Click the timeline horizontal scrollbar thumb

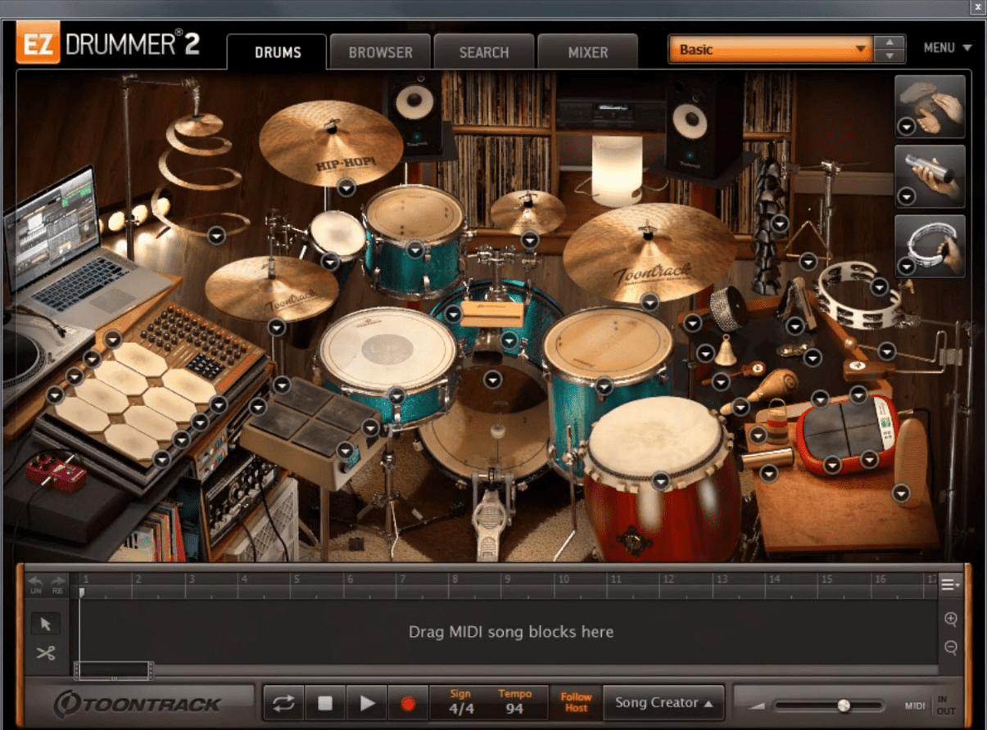point(114,670)
